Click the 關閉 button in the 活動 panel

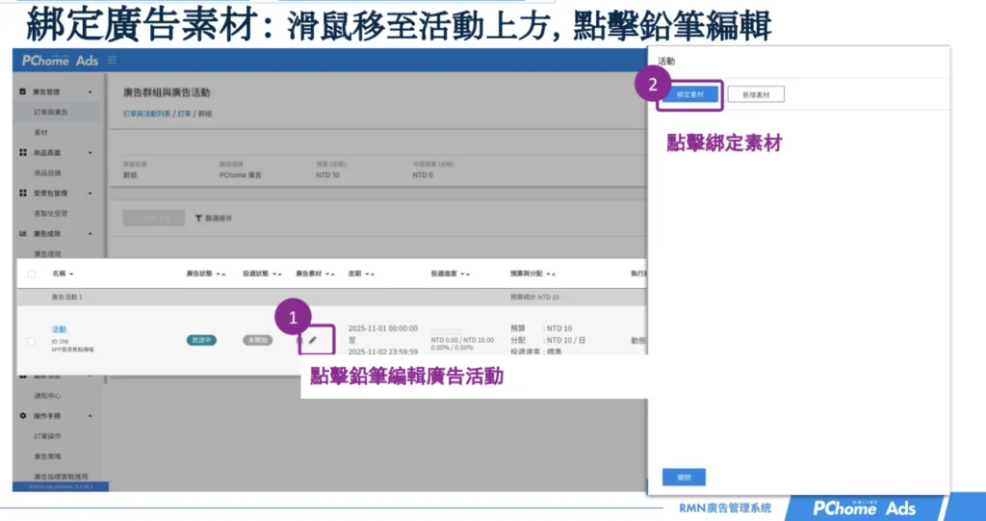click(x=684, y=477)
